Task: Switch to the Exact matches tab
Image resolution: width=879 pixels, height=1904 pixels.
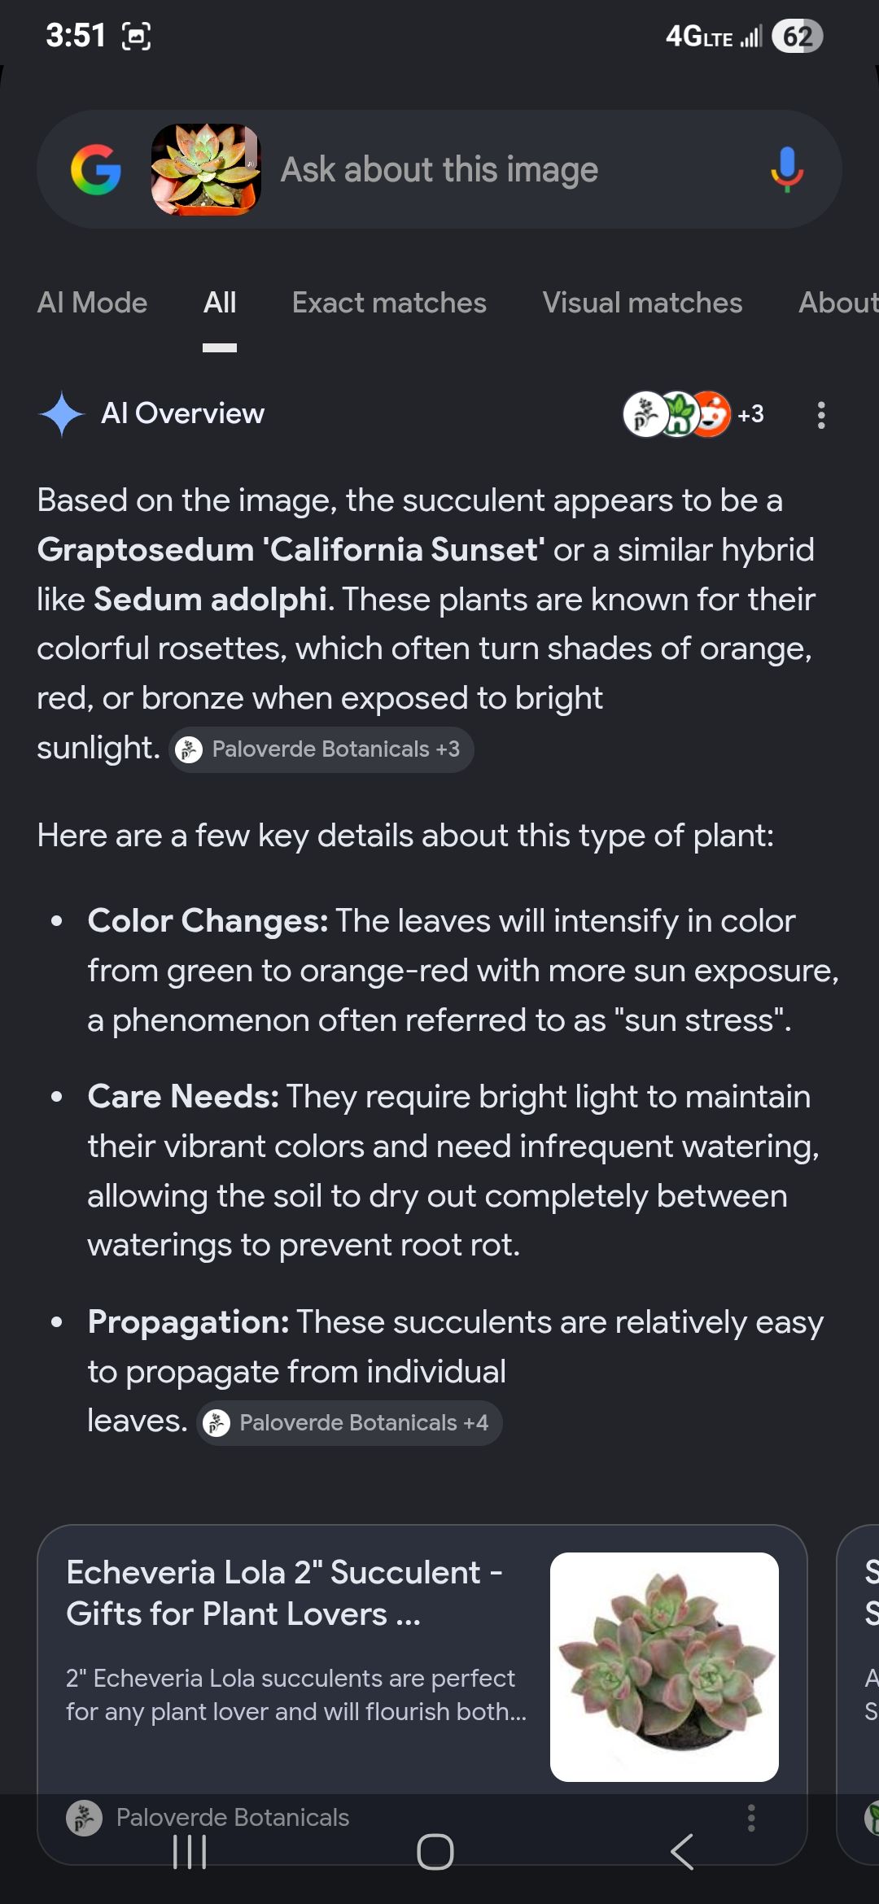Action: pyautogui.click(x=389, y=303)
